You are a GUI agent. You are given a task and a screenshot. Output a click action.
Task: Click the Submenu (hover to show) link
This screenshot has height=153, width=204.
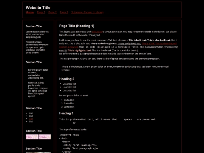click(87, 12)
